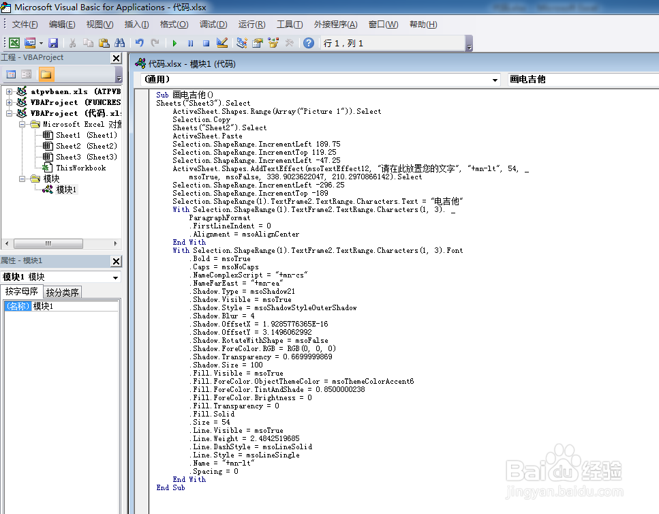Expand the atpvbaen.xls project node

pos(9,91)
